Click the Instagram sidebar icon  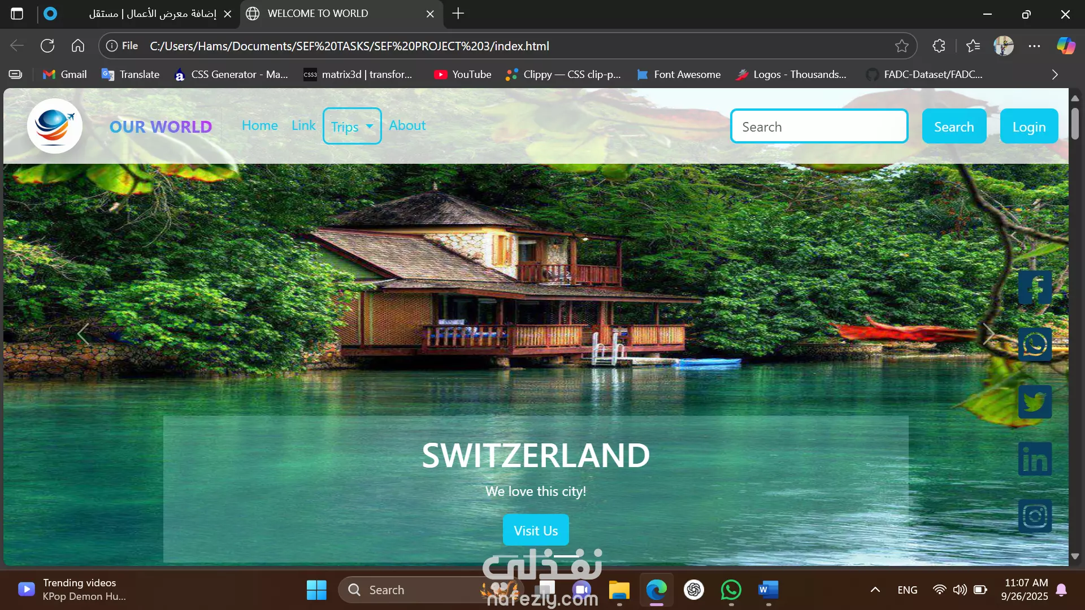coord(1035,516)
